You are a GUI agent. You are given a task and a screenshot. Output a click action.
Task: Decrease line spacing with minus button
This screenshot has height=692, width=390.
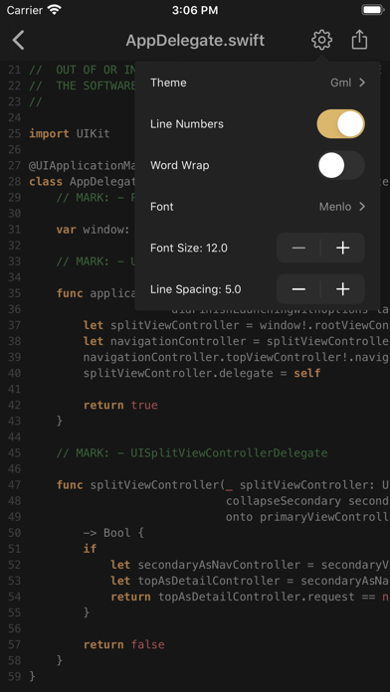pyautogui.click(x=298, y=289)
